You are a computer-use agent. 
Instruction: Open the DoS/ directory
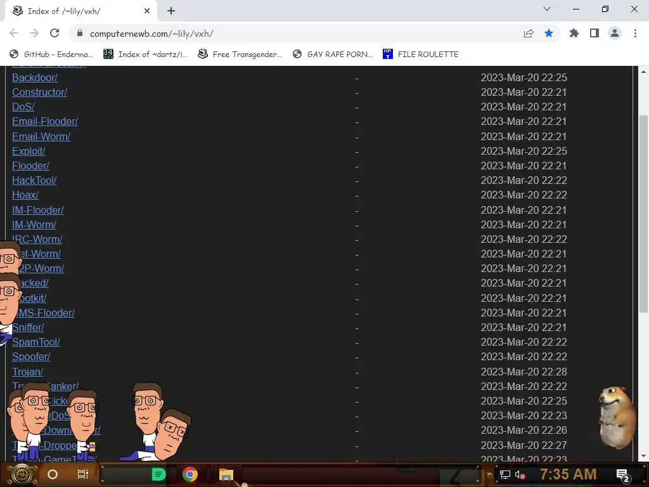coord(23,107)
